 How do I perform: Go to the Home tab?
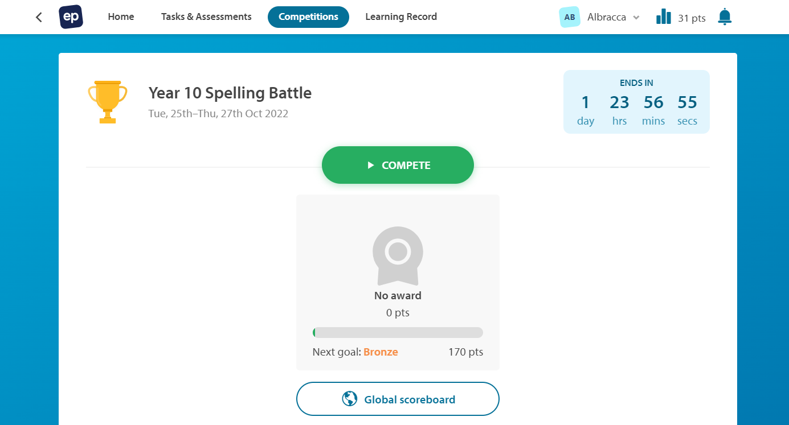coord(121,16)
